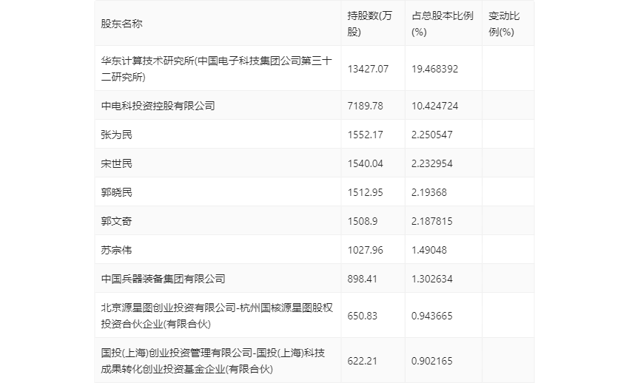
Task: Select shareholder 宋世民
Action: [x=116, y=163]
